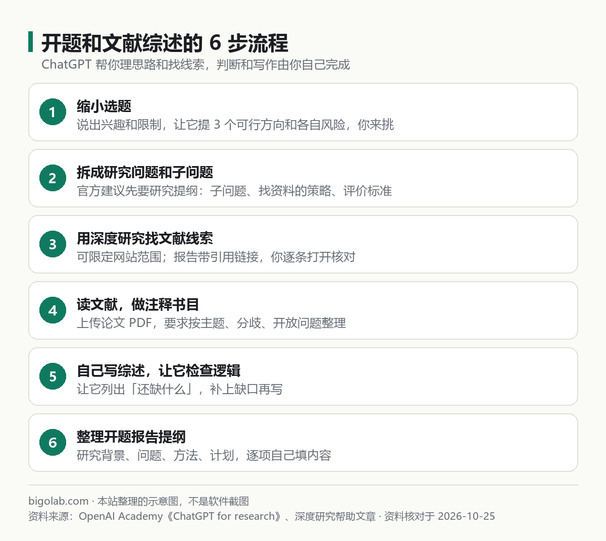Viewport: 606px width, 541px height.
Task: Click the line 研究背景、问题、方法、计划
Action: pos(204,455)
